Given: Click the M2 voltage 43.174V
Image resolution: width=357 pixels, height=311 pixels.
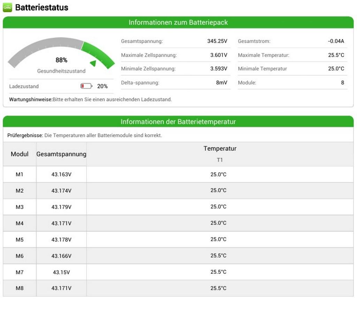Looking at the screenshot, I should tap(61, 191).
